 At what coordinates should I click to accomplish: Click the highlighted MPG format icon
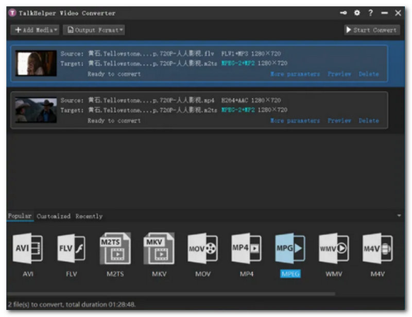click(x=290, y=248)
